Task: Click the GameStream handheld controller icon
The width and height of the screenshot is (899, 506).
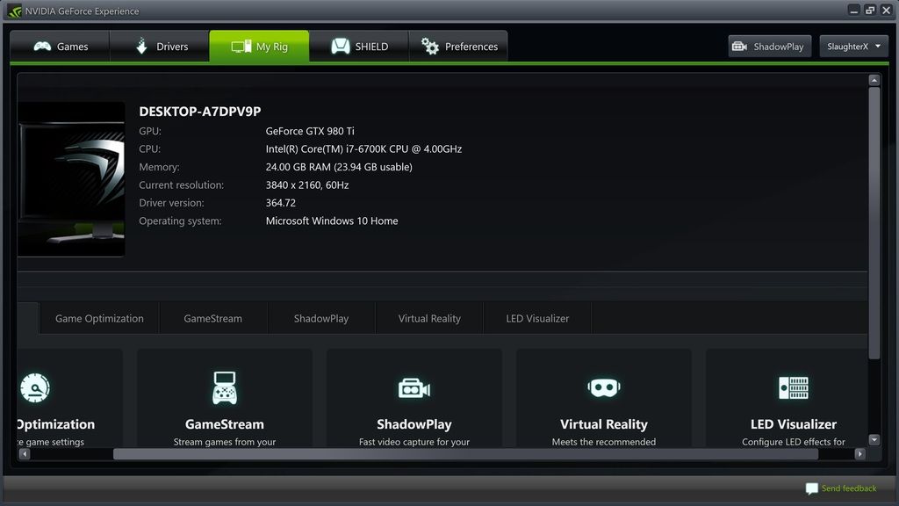Action: [225, 387]
